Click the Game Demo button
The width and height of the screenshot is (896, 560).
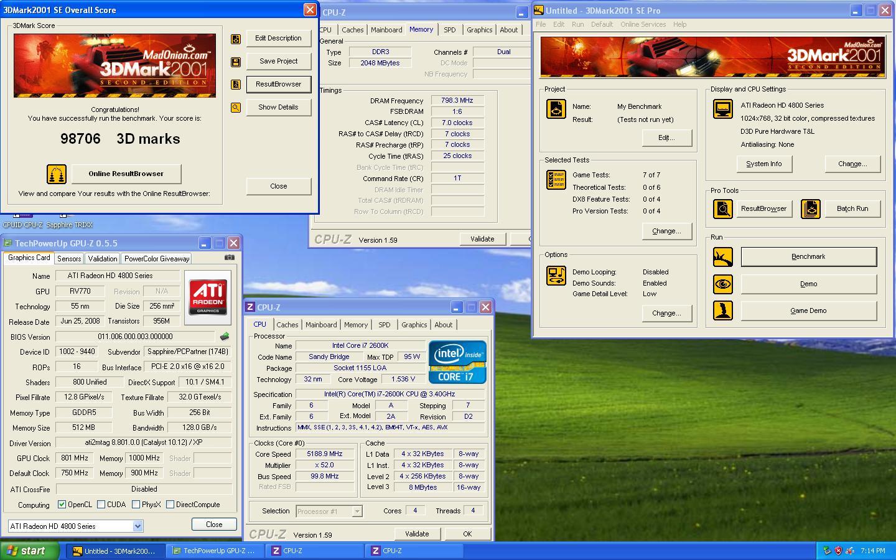pos(808,310)
